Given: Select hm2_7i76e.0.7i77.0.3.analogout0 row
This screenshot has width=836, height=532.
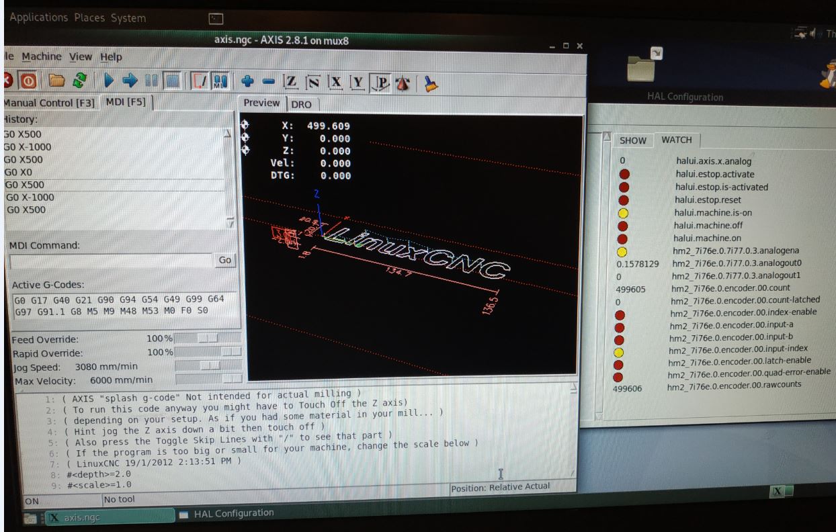Looking at the screenshot, I should [737, 264].
